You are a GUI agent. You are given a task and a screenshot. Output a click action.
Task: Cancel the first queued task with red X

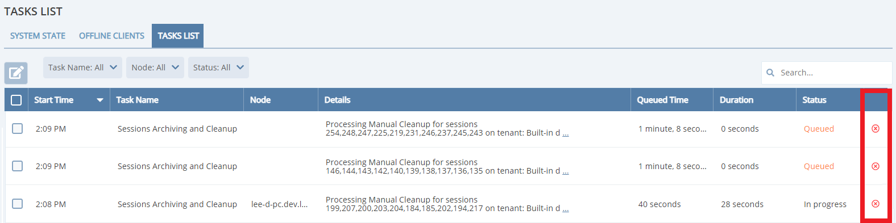876,129
